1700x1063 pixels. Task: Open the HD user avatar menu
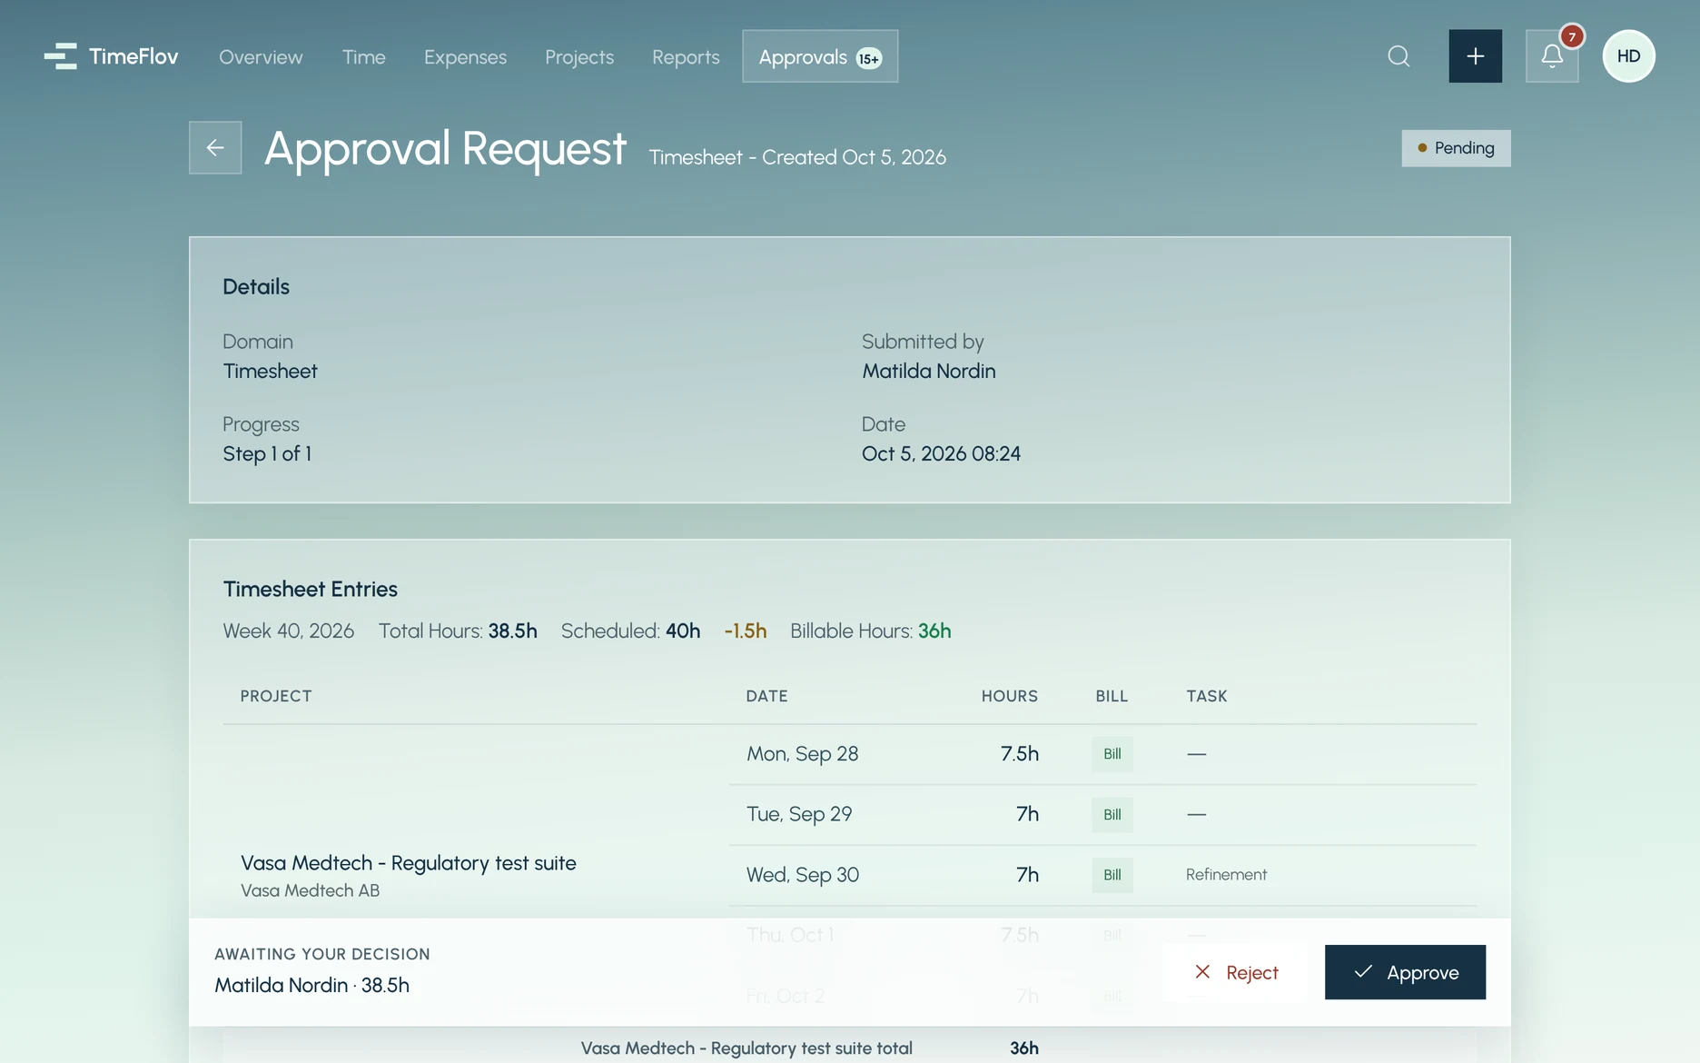click(1628, 56)
